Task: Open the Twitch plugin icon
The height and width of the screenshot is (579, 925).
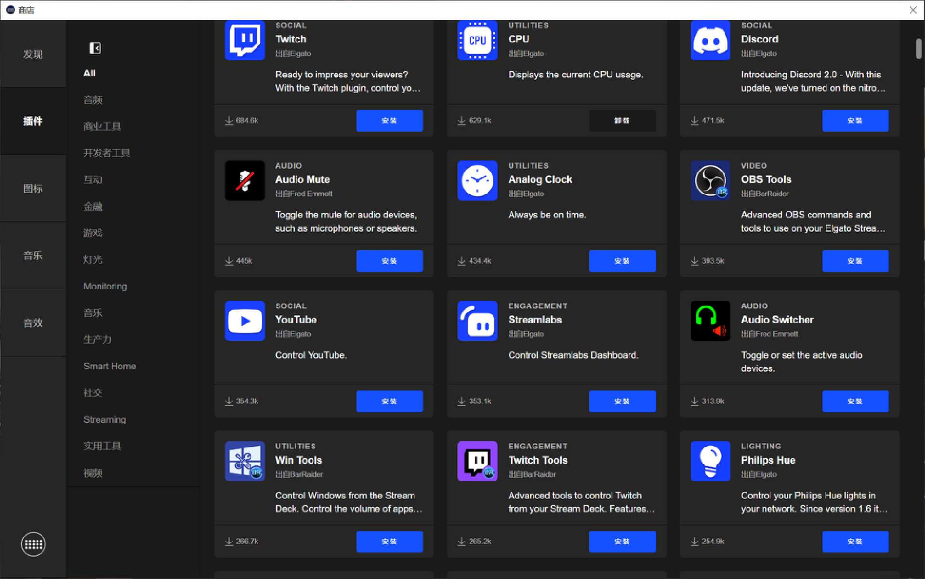Action: [245, 40]
